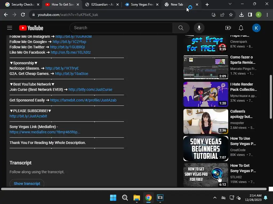
Task: Open the YouTube guide hamburger menu
Action: 10,28
